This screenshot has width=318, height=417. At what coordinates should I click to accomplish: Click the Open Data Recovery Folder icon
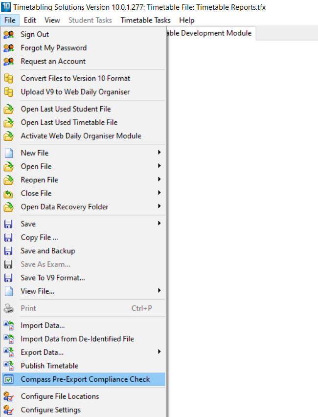coord(8,207)
